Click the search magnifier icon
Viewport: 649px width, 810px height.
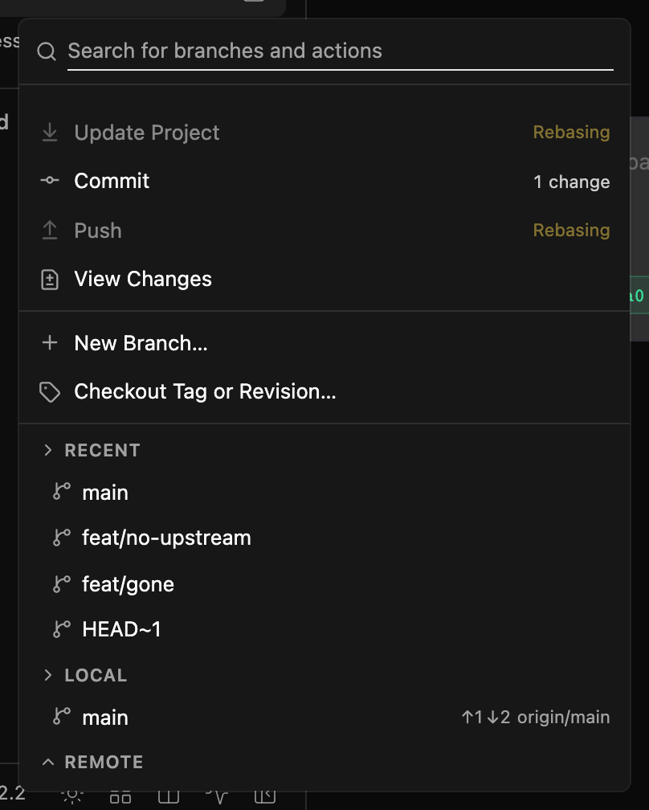[47, 51]
